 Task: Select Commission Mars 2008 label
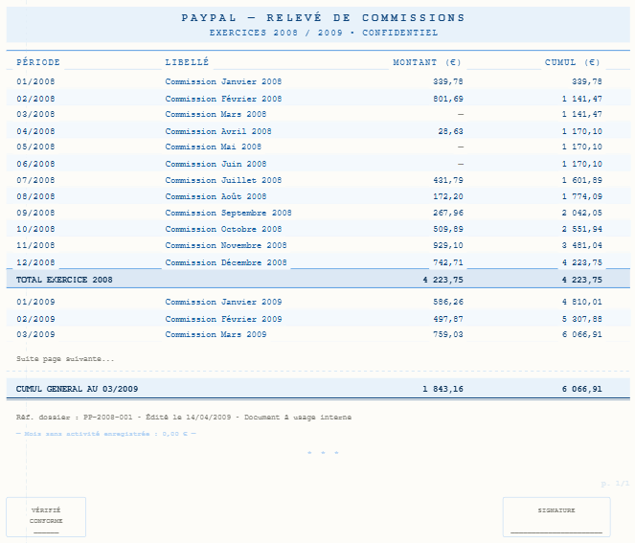pyautogui.click(x=215, y=114)
